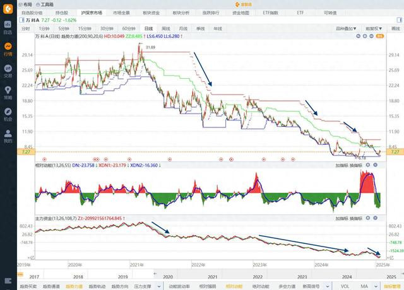This screenshot has height=290, width=404.
Task: Toggle the 趋势力道 indicator on main chart
Action: click(x=74, y=286)
